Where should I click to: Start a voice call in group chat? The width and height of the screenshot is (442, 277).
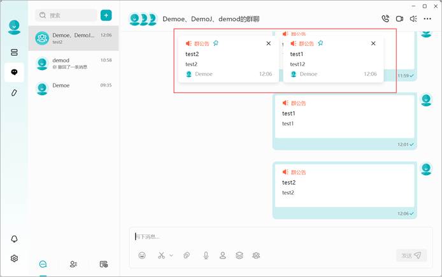(385, 18)
